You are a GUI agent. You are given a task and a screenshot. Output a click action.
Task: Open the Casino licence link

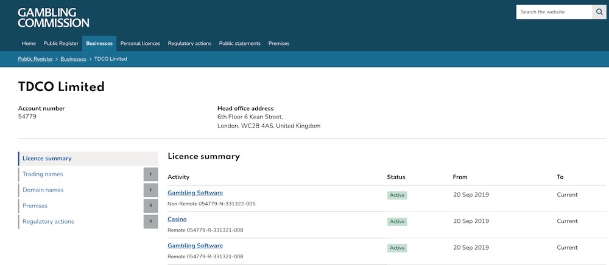pos(177,219)
